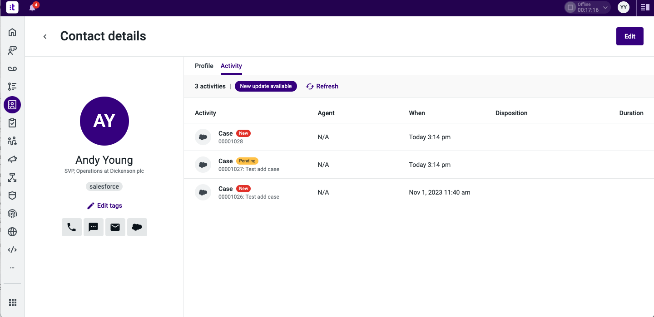
Task: Open the app launcher grid at sidebar bottom
Action: [x=12, y=302]
